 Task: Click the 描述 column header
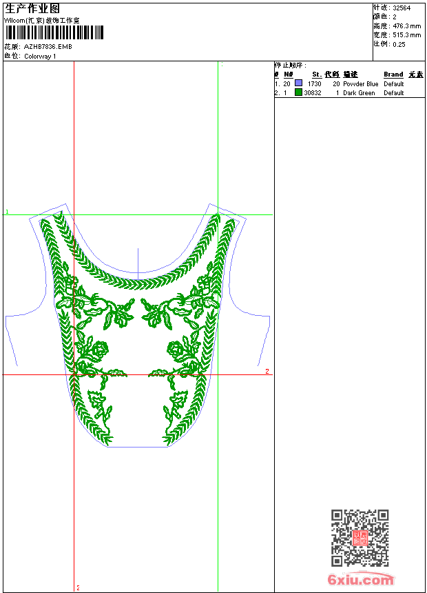pyautogui.click(x=351, y=74)
